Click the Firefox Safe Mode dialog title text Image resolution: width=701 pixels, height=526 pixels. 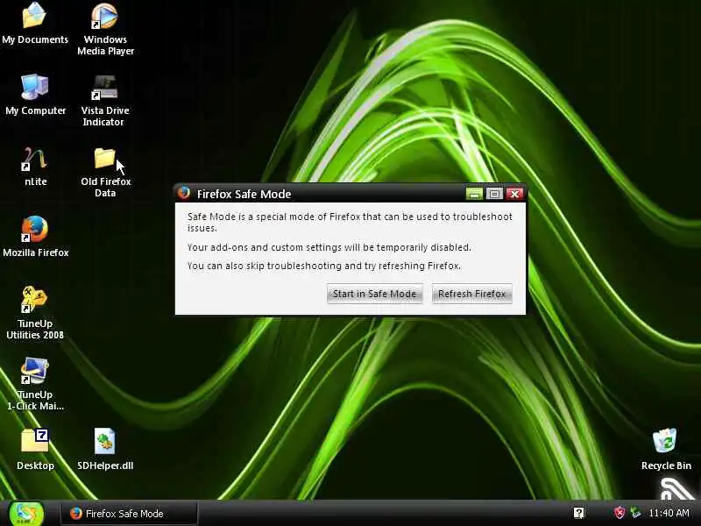244,194
